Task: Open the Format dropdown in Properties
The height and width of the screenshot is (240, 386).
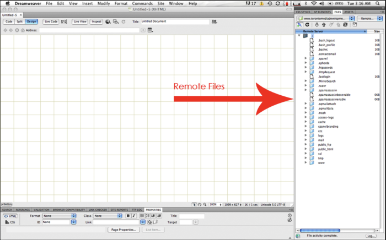Action: [59, 216]
